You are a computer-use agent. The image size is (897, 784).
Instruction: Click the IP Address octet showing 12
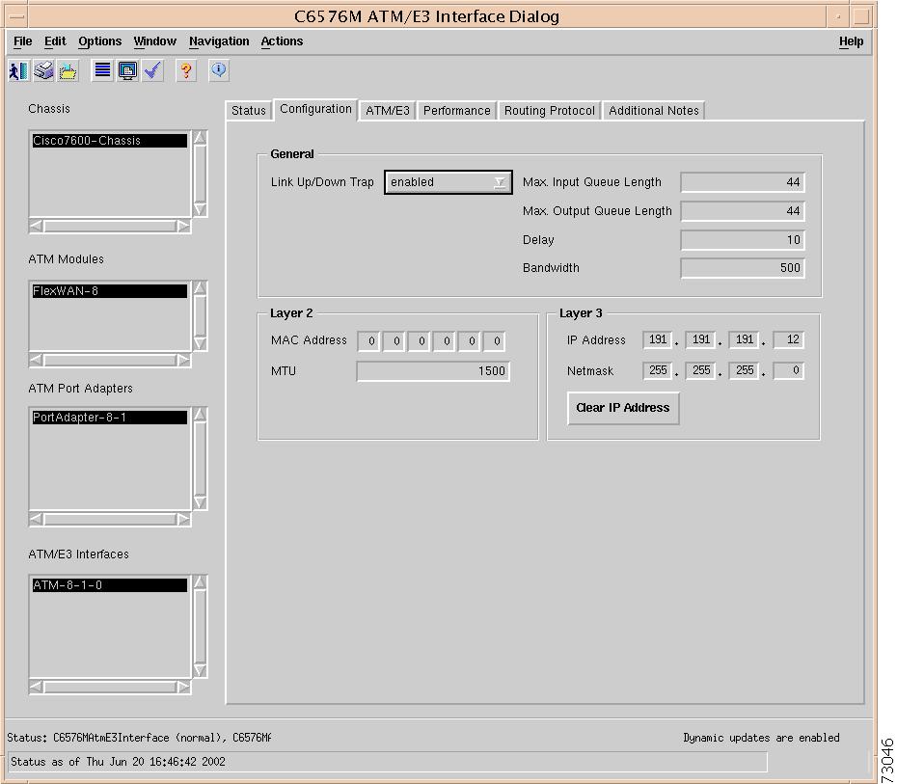click(x=788, y=339)
